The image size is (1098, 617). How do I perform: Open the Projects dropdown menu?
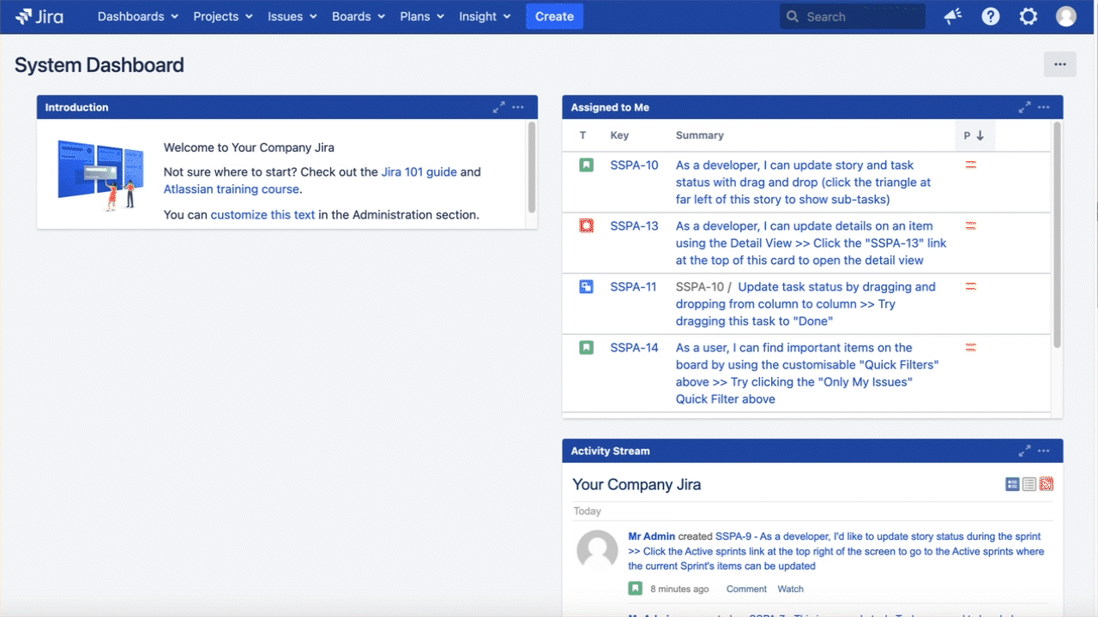point(223,16)
